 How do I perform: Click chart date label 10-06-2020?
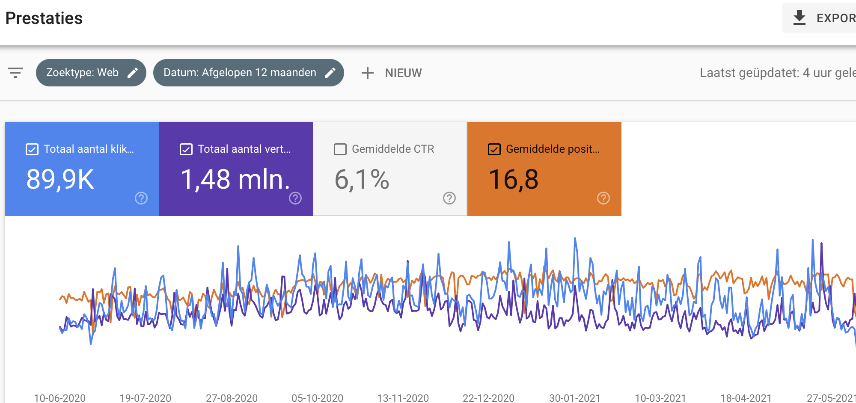point(60,398)
